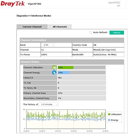The image size is (128, 134).
Task: Click the Mode label cell
Action: click(x=83, y=50)
